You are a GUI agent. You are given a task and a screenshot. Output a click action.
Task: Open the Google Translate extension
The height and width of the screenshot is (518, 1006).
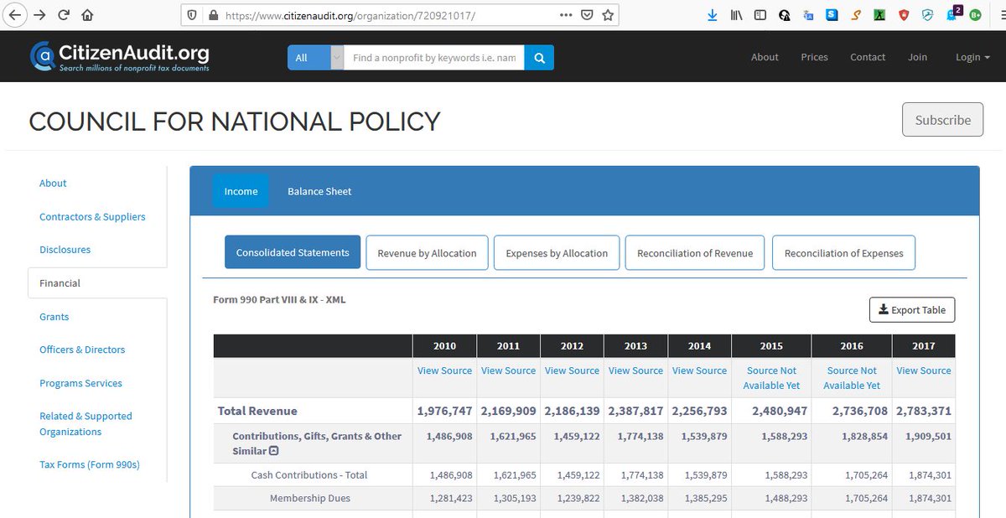coord(808,15)
